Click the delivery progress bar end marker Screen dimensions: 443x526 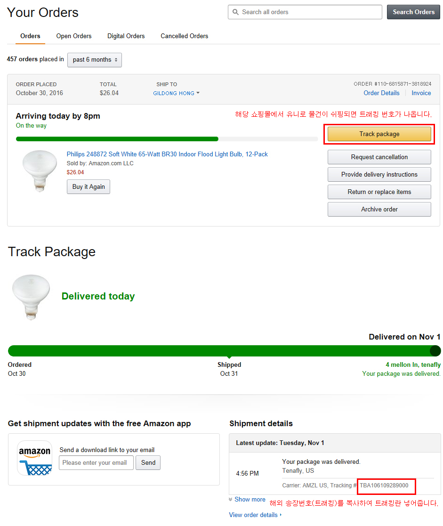pyautogui.click(x=435, y=351)
